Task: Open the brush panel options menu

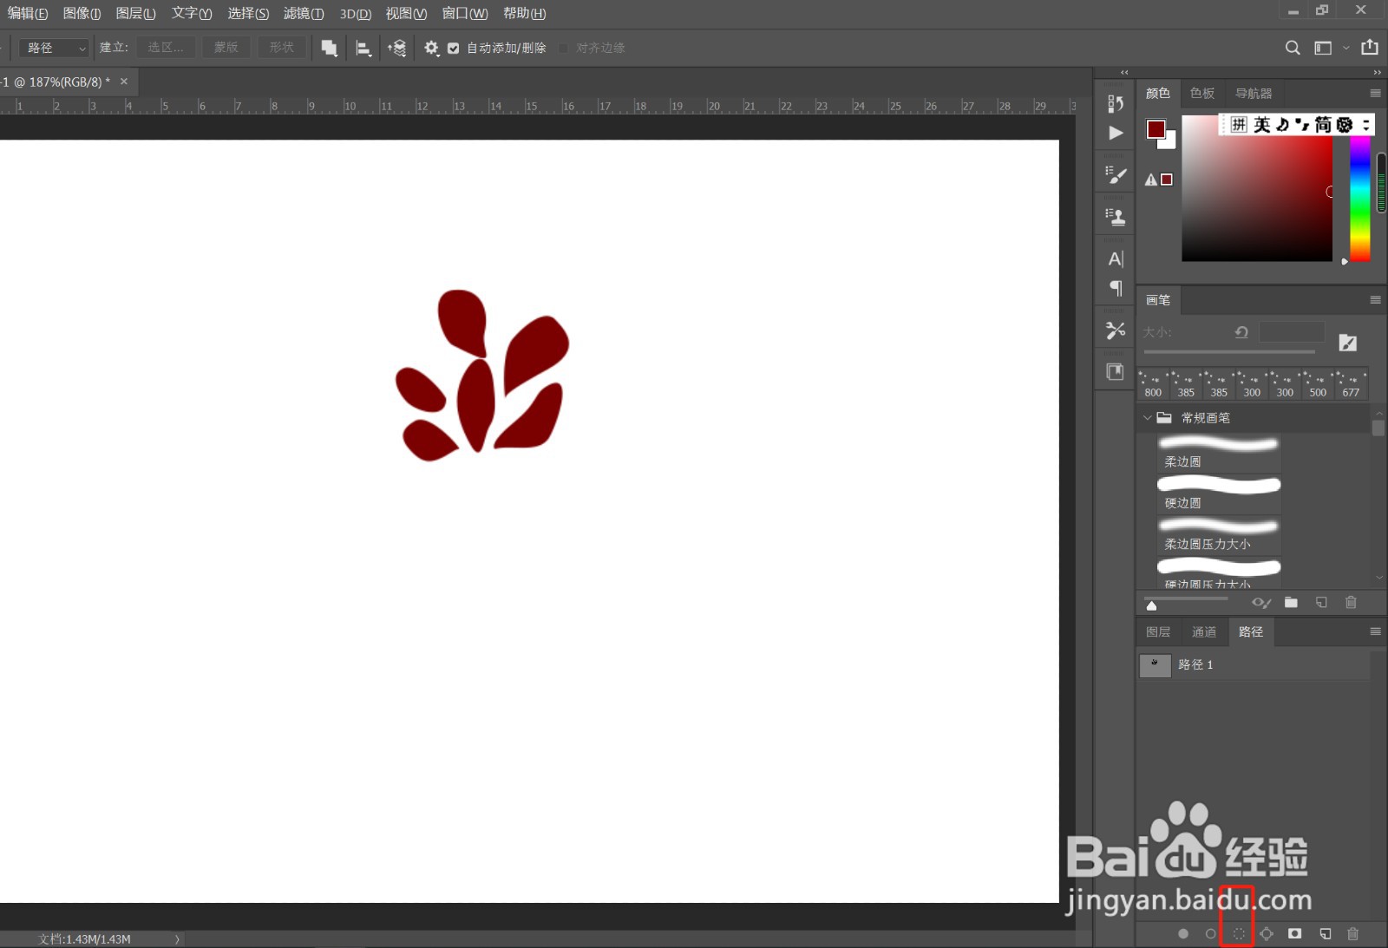Action: 1375,300
